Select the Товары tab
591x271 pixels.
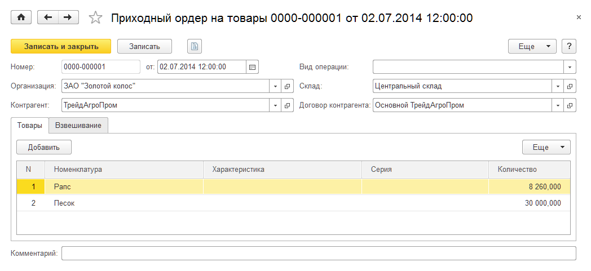[x=30, y=125]
